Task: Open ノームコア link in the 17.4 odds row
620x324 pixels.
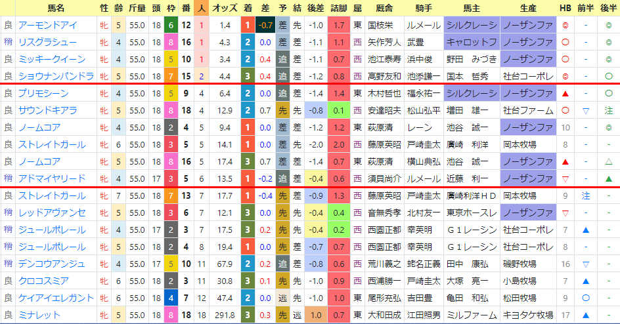Action: pos(39,162)
